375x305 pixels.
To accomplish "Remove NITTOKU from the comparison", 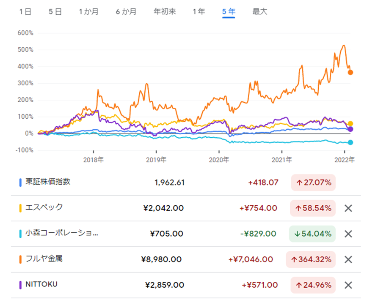I will click(x=348, y=285).
